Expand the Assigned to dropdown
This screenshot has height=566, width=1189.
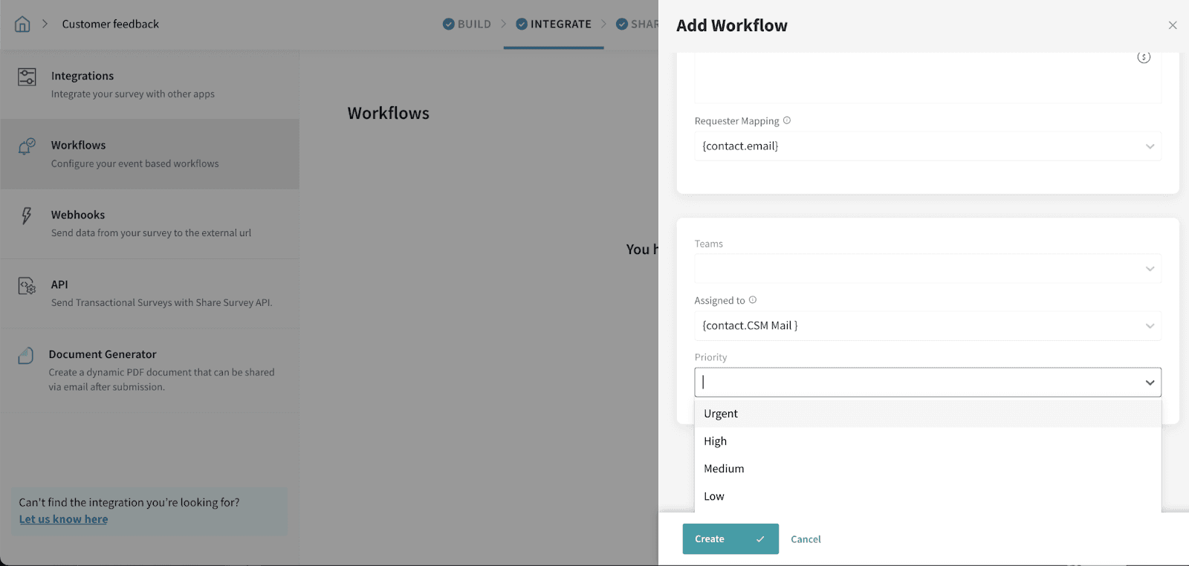click(1150, 326)
